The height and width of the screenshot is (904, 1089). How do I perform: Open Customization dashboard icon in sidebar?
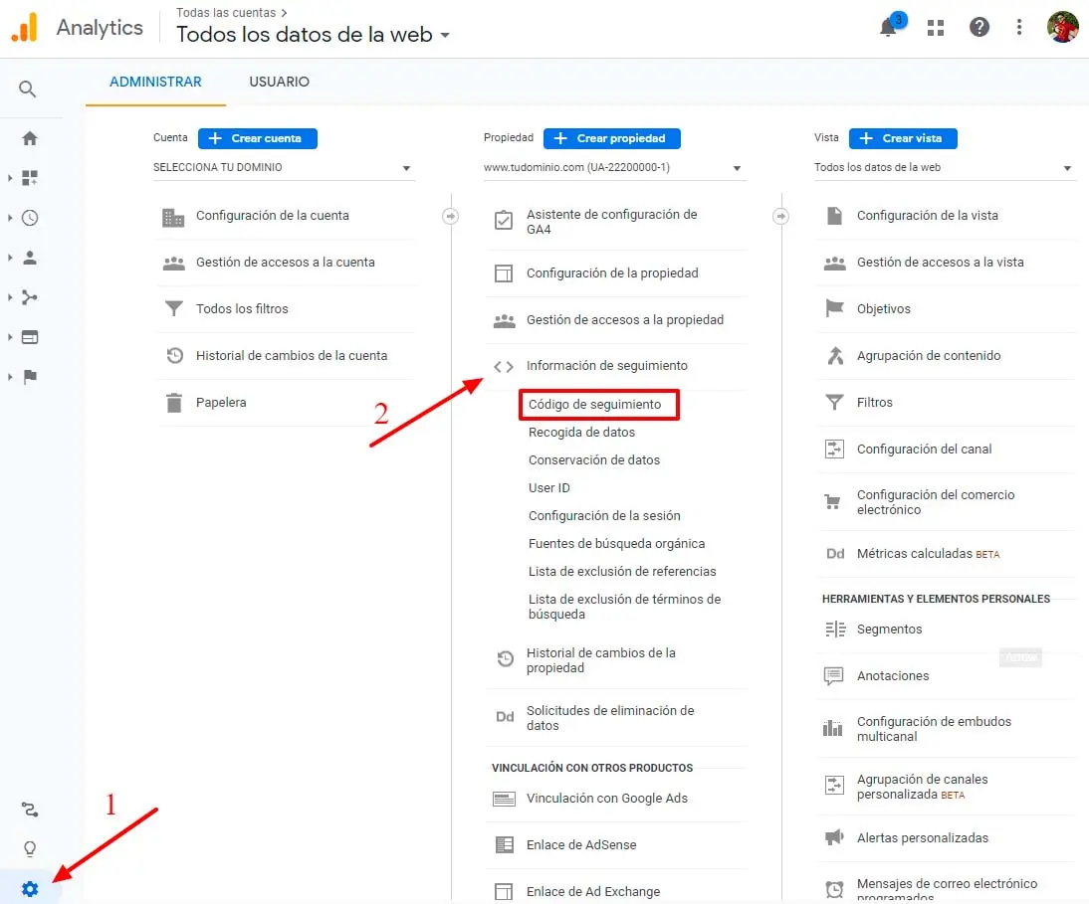click(x=29, y=178)
